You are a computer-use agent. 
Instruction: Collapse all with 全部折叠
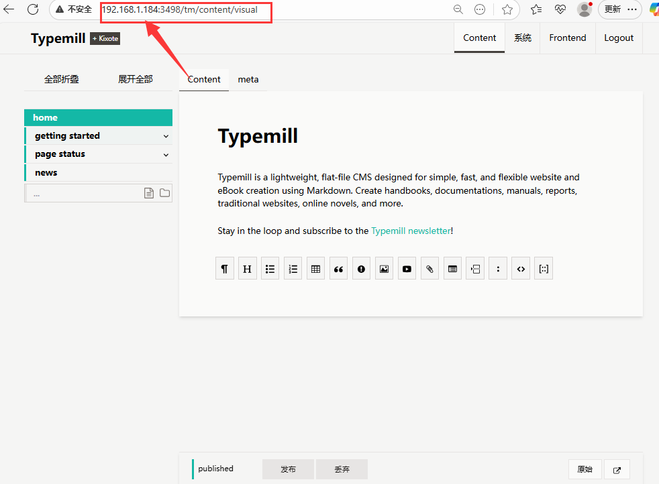pos(61,79)
